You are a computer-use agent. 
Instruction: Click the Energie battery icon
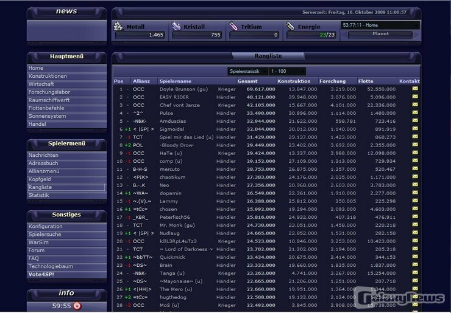290,26
